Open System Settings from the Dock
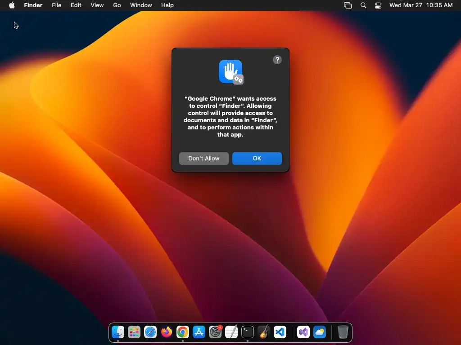The image size is (461, 345). [215, 332]
